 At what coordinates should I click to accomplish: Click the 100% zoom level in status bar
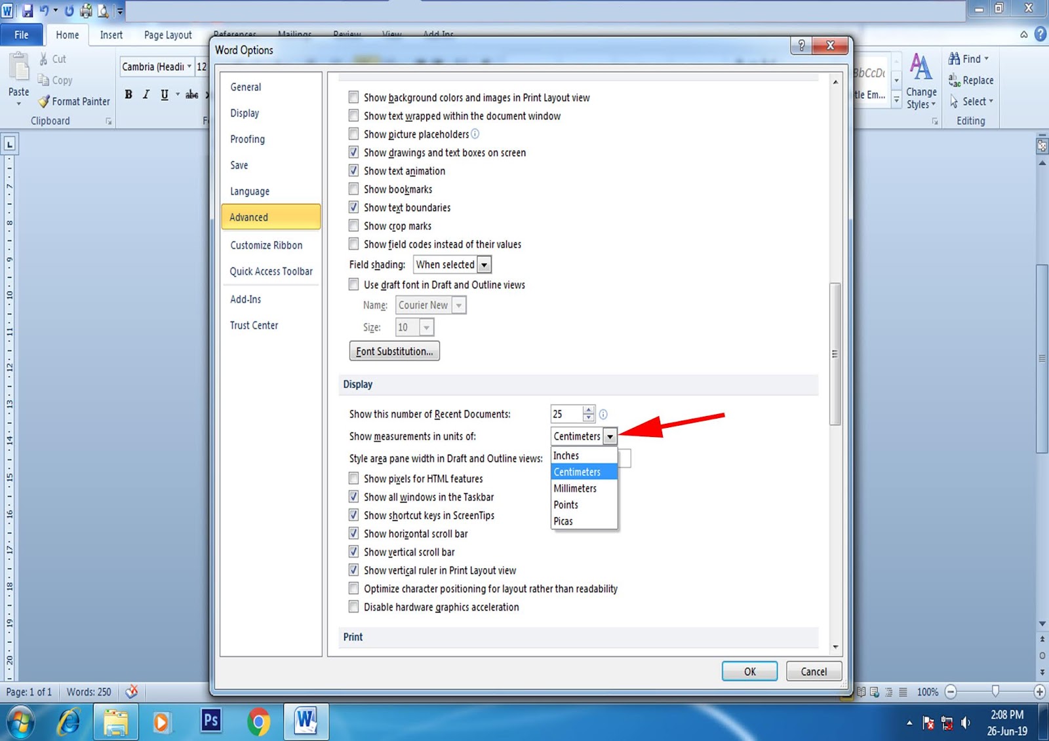(927, 692)
